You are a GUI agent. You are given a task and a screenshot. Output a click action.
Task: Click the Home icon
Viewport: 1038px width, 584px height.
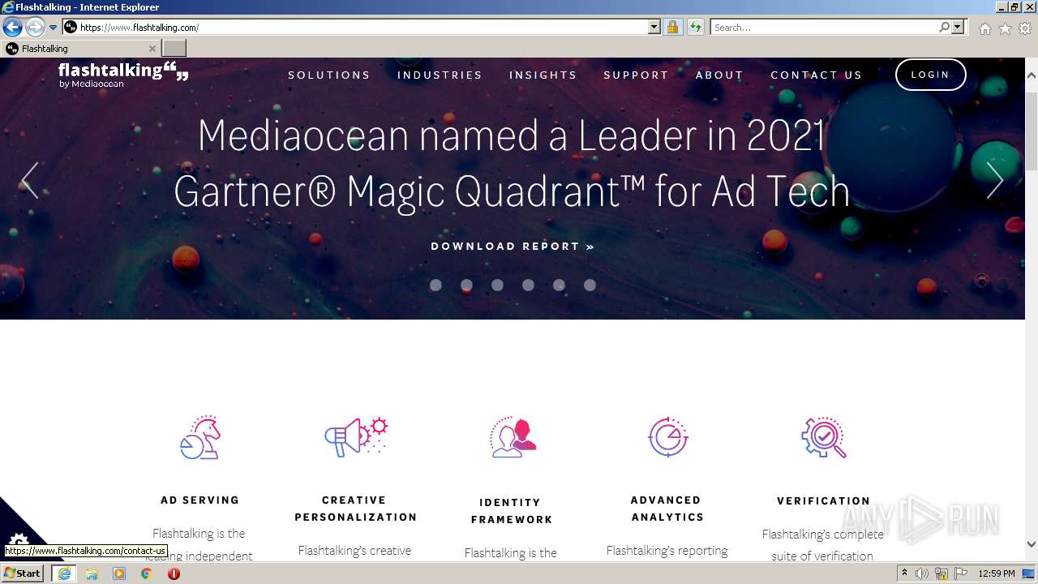[x=984, y=28]
